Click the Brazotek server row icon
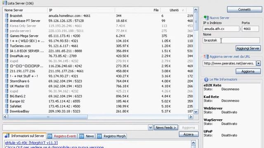Screen dimensions: 264x148 click(x=7, y=16)
